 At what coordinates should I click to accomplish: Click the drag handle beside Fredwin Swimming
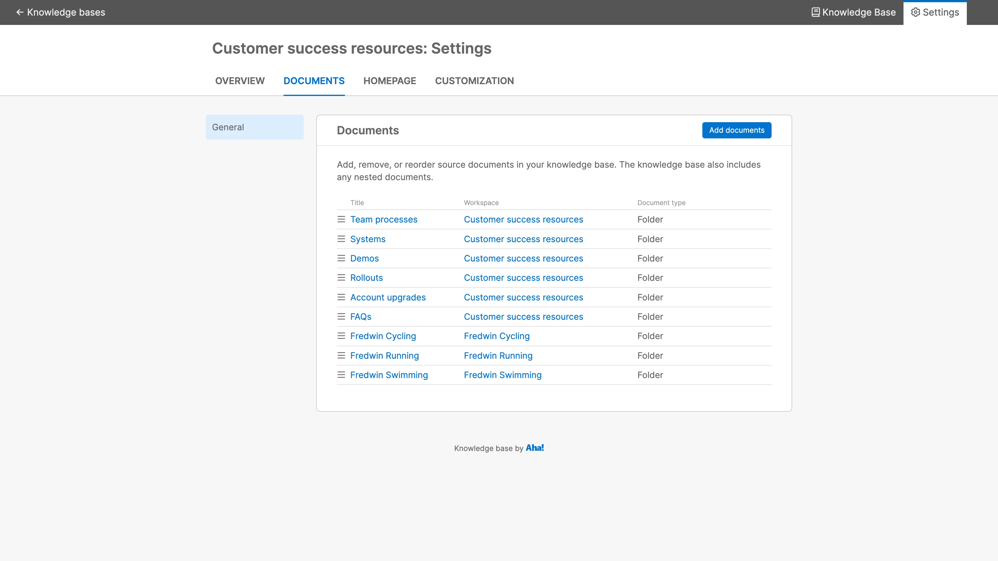click(x=341, y=375)
